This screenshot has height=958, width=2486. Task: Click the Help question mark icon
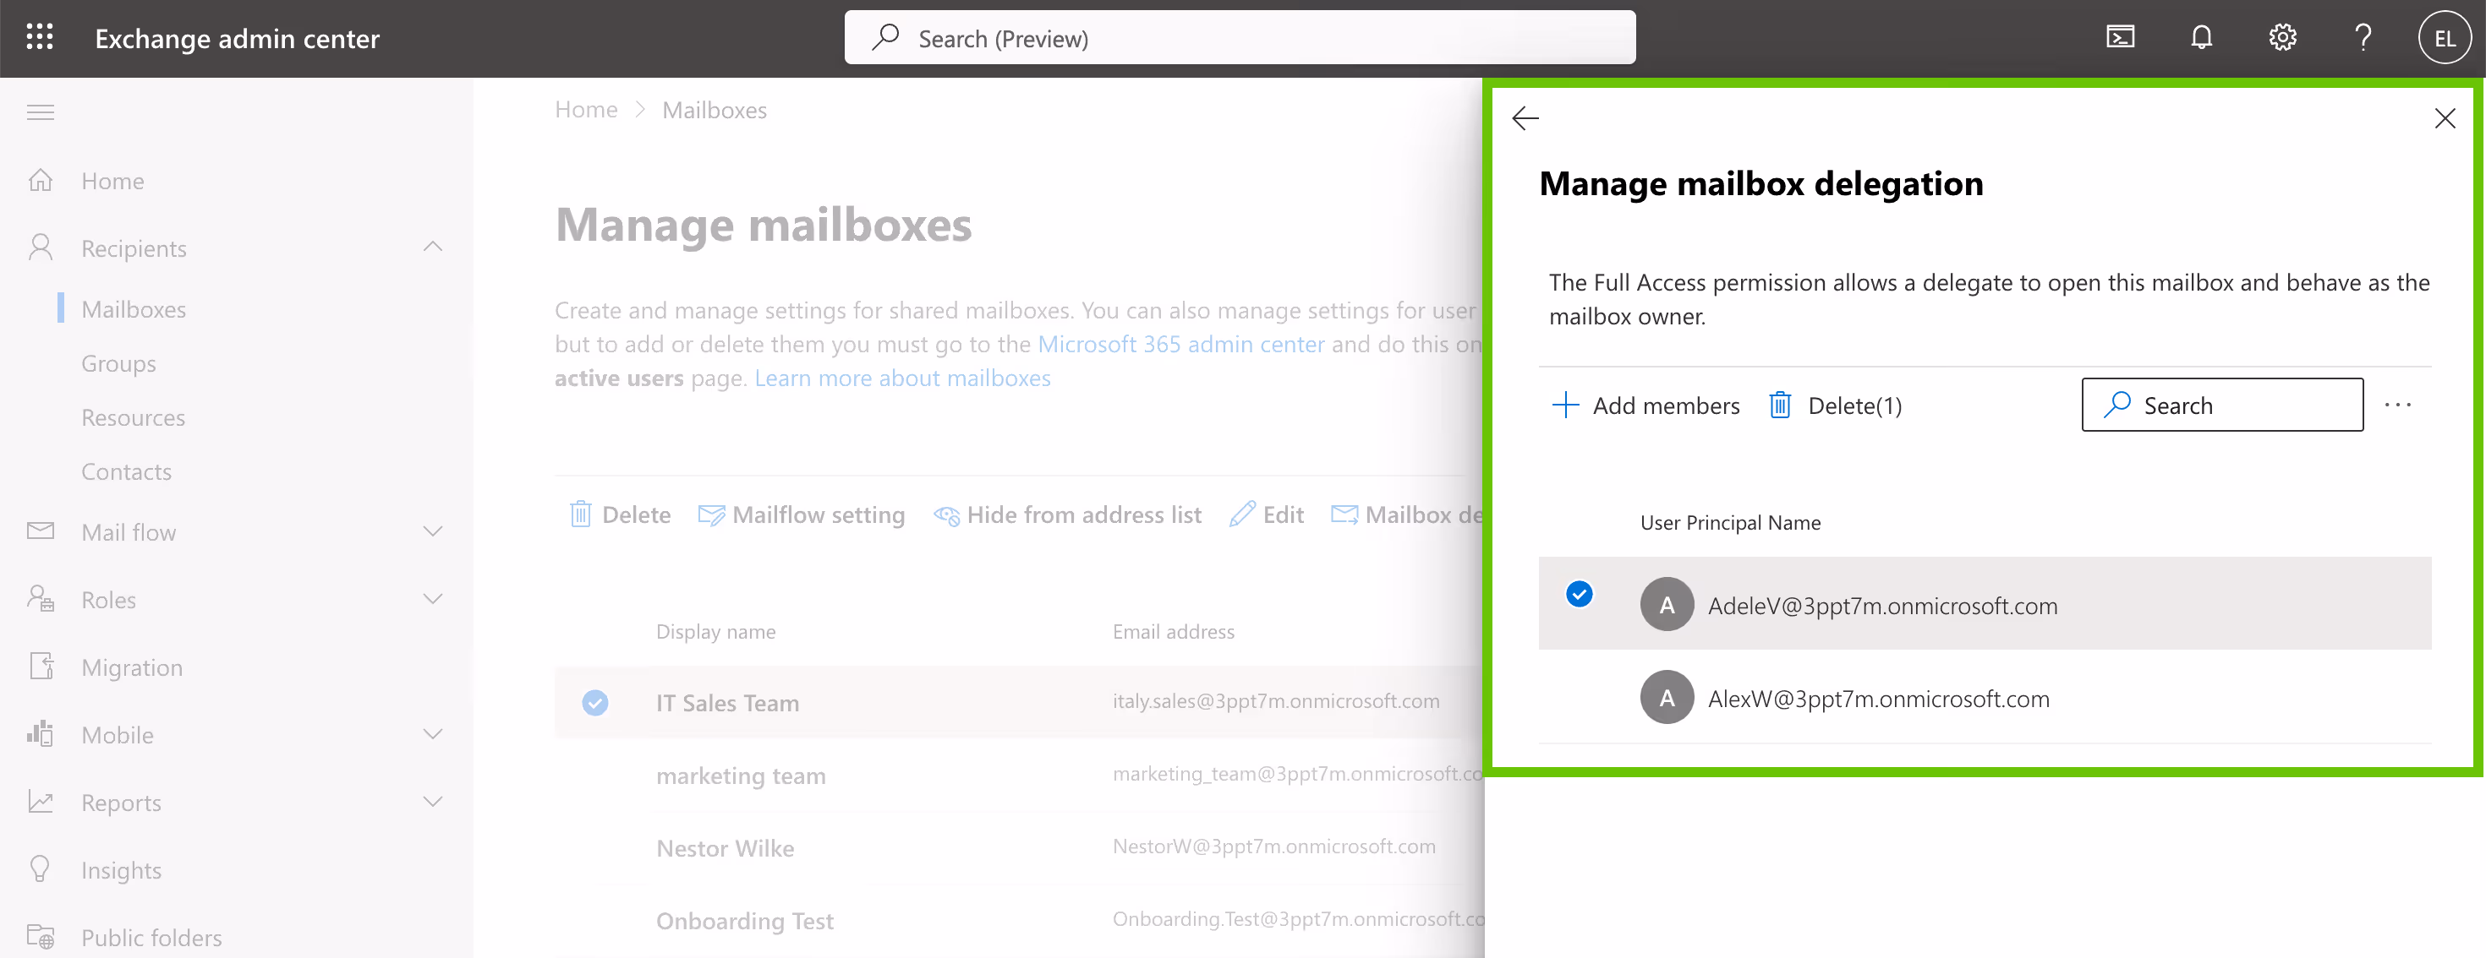(x=2363, y=36)
